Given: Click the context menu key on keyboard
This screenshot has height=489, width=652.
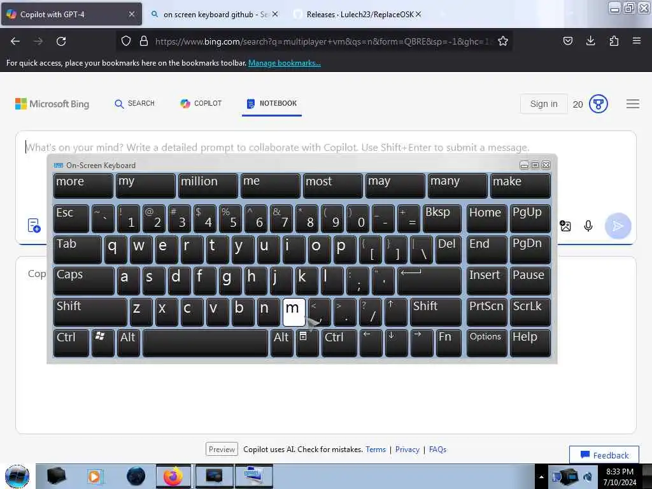Looking at the screenshot, I should tap(308, 343).
